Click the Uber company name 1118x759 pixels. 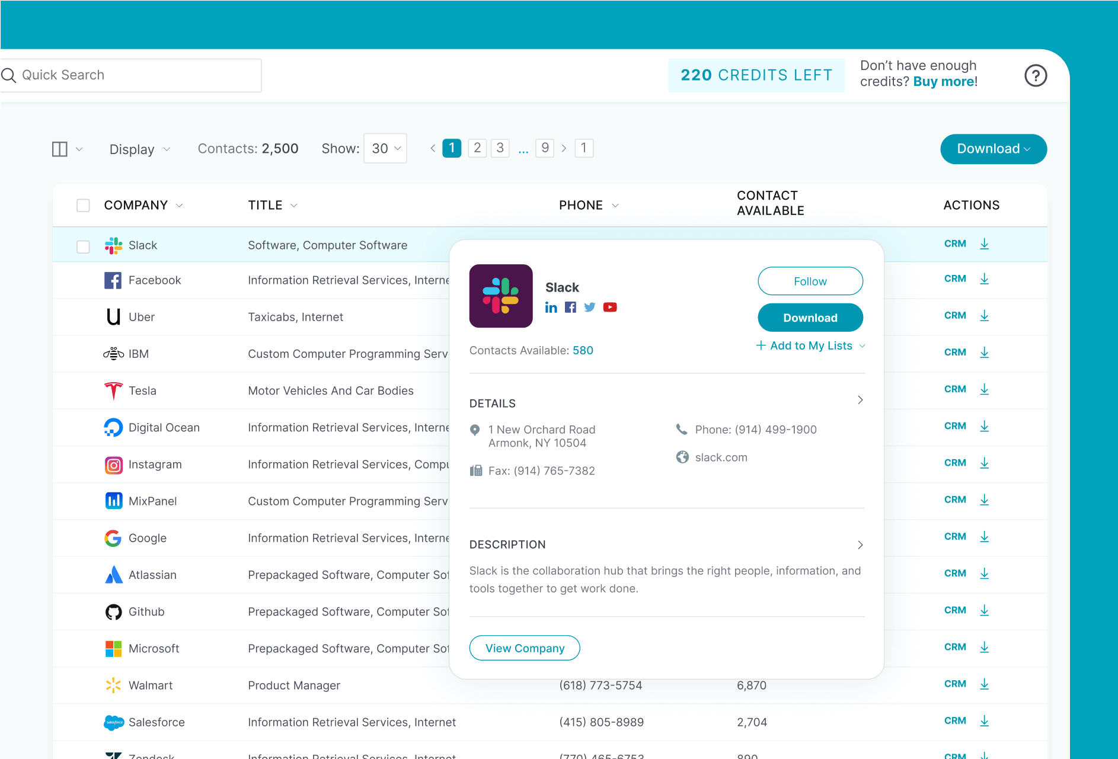coord(142,317)
